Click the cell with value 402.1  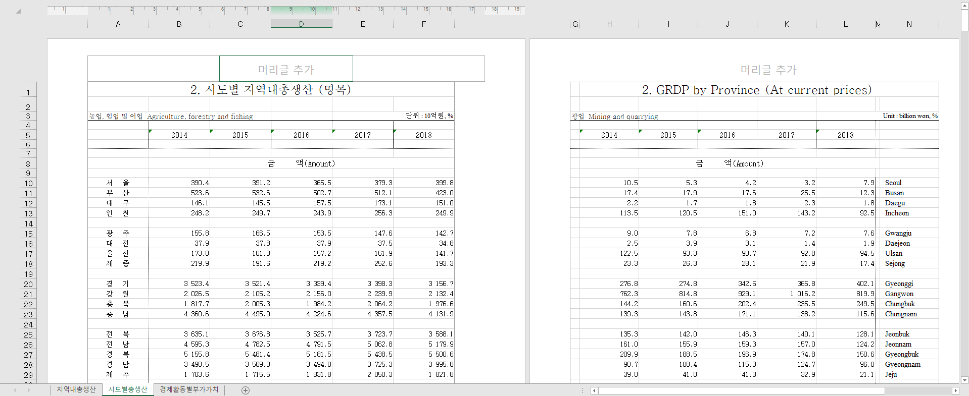(x=846, y=284)
